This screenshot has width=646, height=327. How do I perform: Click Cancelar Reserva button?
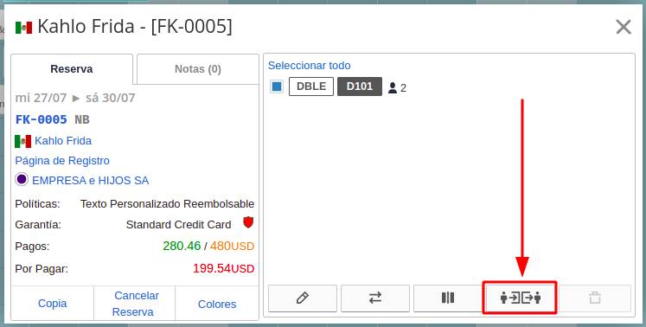(x=134, y=304)
